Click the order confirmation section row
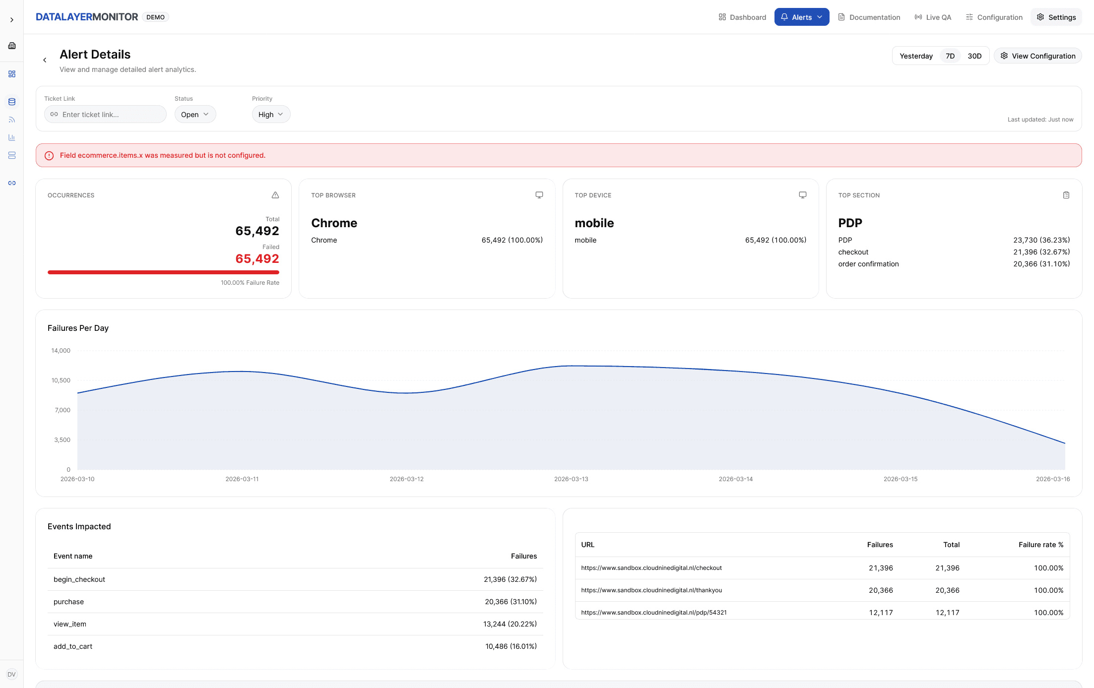This screenshot has width=1094, height=688. pos(954,264)
